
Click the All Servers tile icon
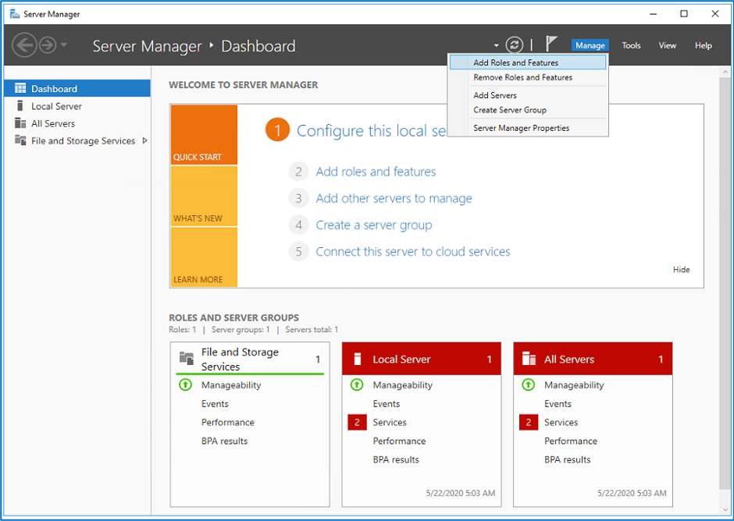(529, 360)
